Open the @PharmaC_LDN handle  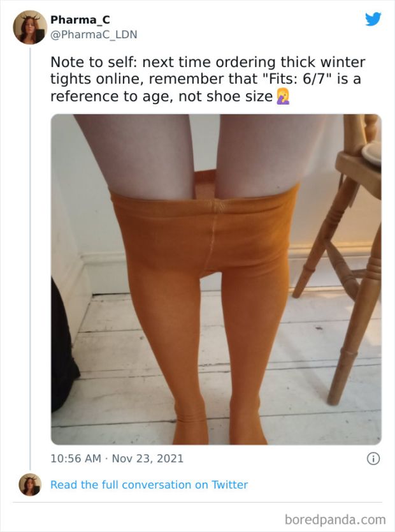(x=94, y=34)
